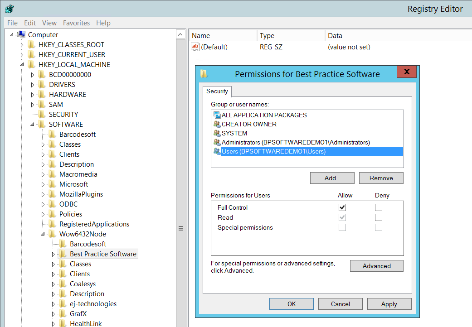Click the BCD00000000 folder icon
The image size is (472, 327).
42,75
